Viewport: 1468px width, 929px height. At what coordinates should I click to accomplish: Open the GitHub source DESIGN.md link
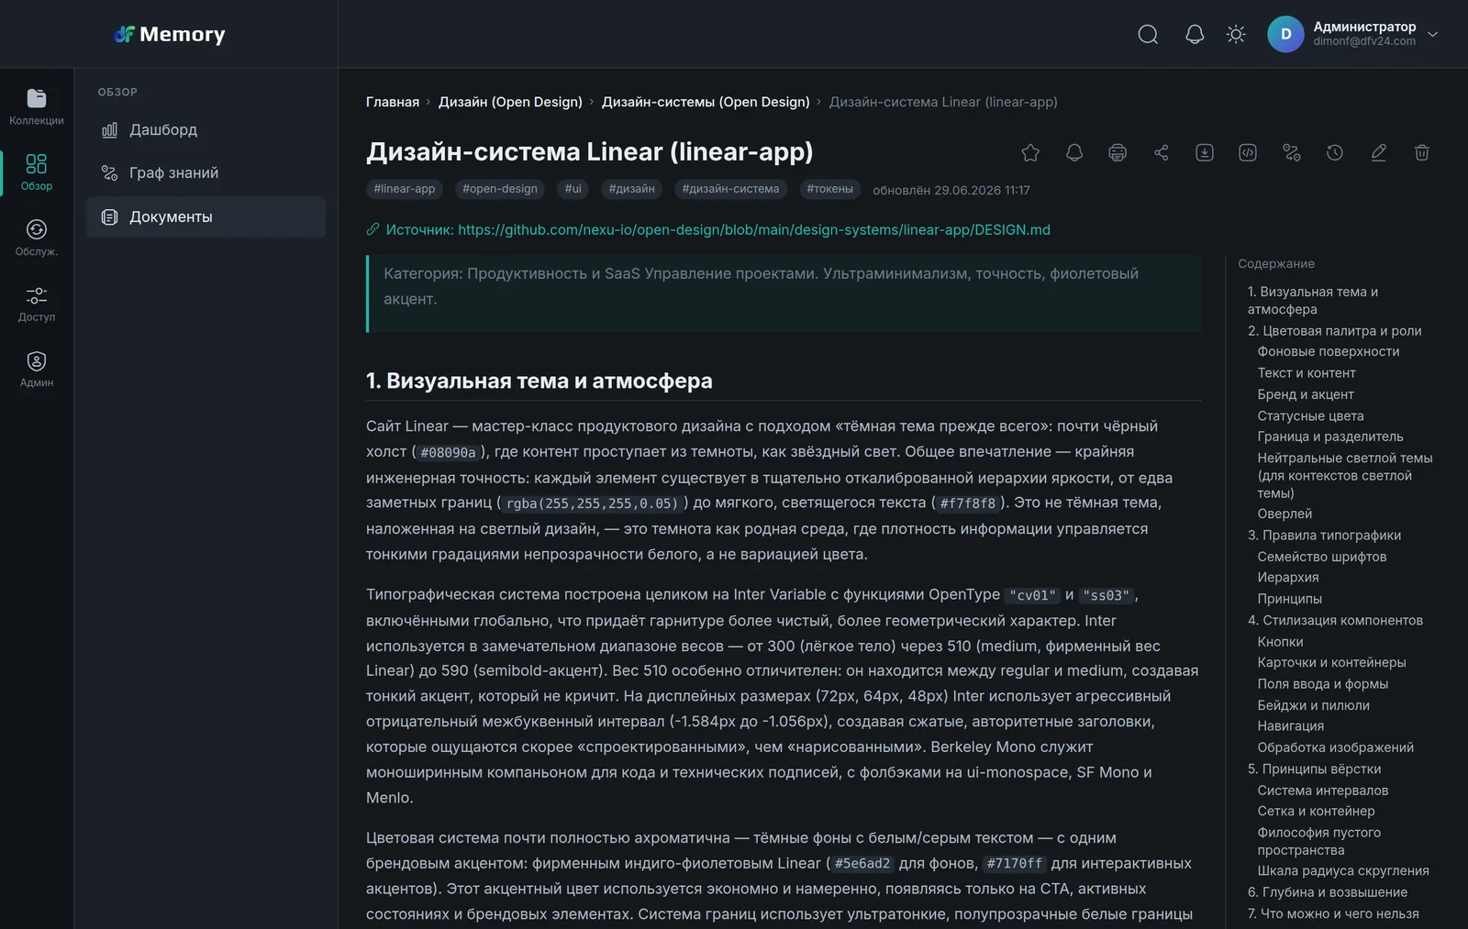tap(754, 230)
